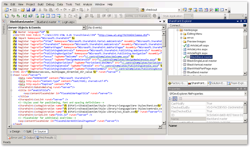Viewport: 250px width, 147px height.
Task: Collapse the html tag code region
Action: 11,72
